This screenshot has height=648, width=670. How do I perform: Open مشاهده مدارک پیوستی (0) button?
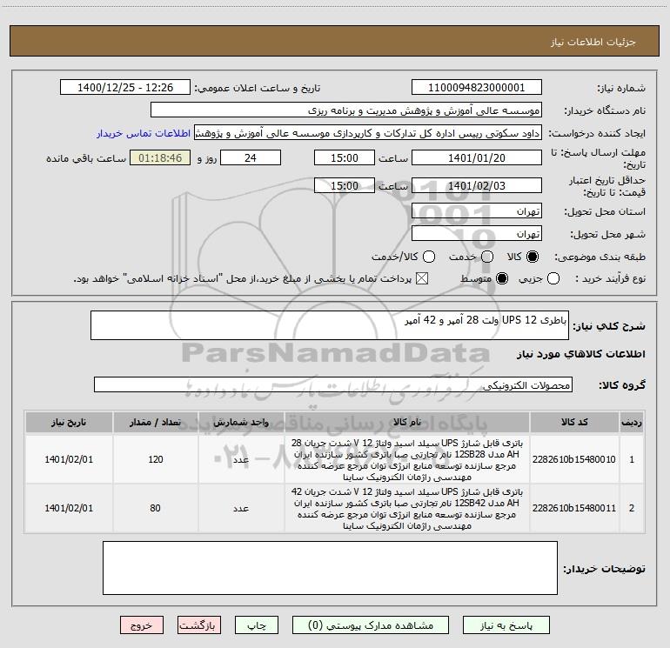tap(370, 625)
